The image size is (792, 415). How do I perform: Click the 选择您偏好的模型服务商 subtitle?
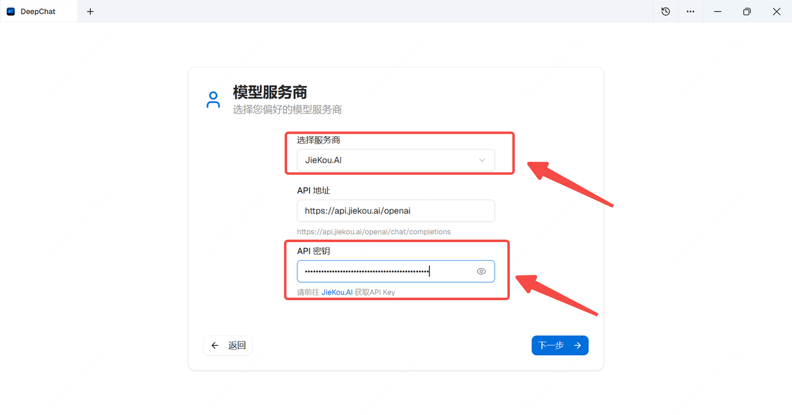tap(287, 109)
